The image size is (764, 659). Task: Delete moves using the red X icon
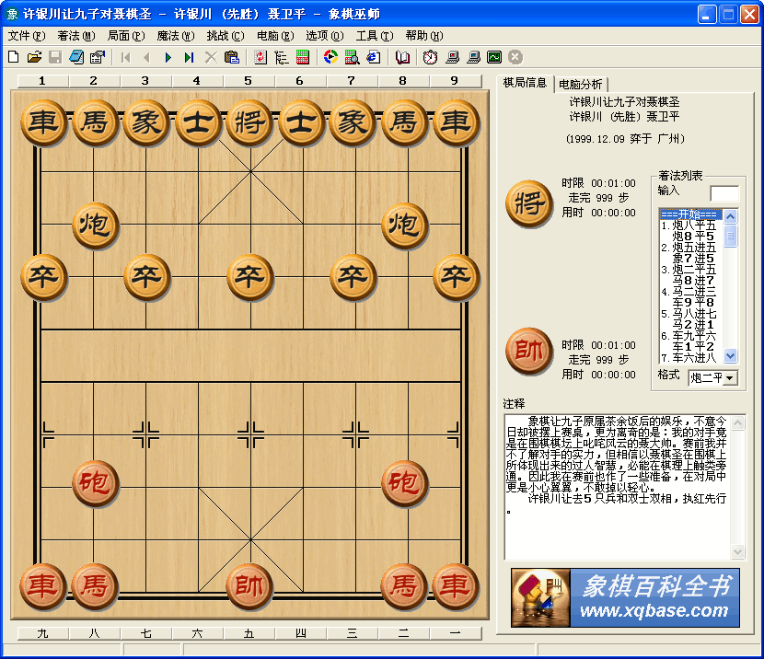pos(210,56)
